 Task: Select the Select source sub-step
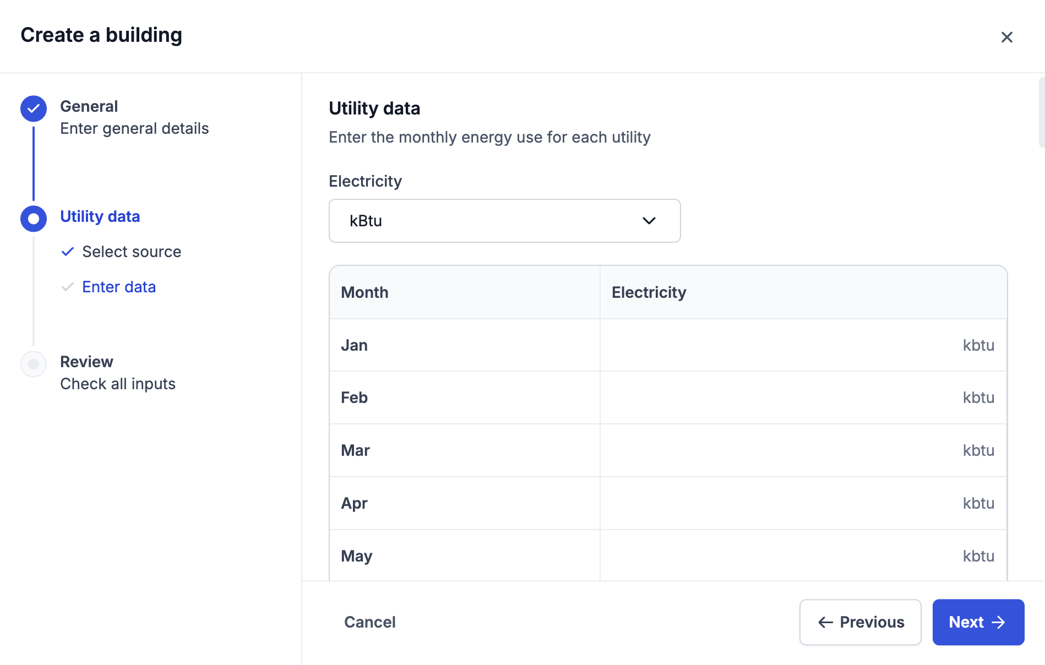pyautogui.click(x=132, y=252)
